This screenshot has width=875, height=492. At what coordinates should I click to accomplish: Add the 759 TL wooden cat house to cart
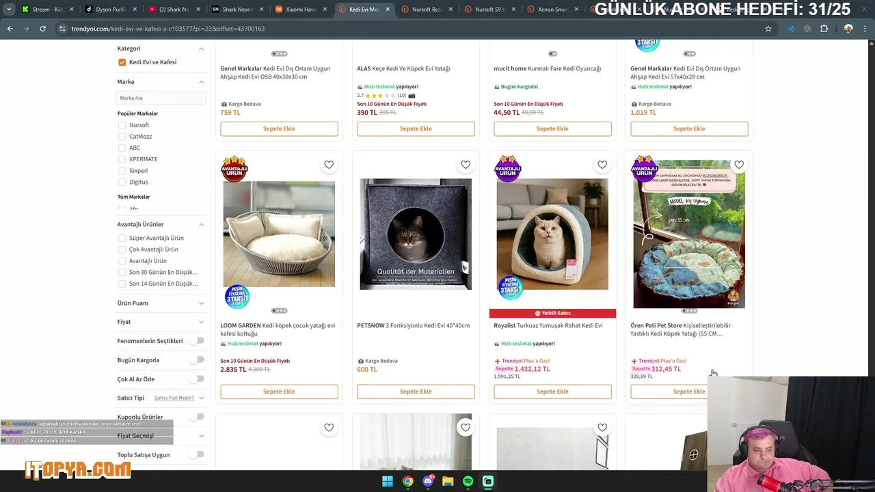[x=279, y=128]
